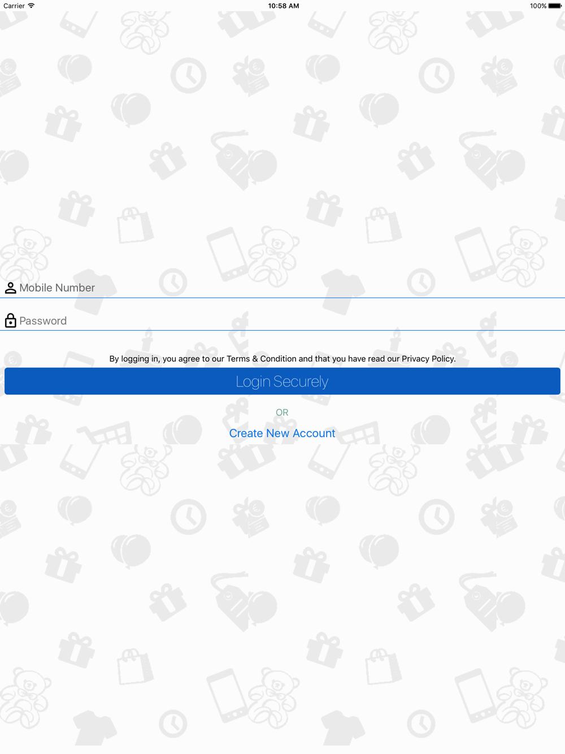Open the Privacy Policy text

[428, 358]
